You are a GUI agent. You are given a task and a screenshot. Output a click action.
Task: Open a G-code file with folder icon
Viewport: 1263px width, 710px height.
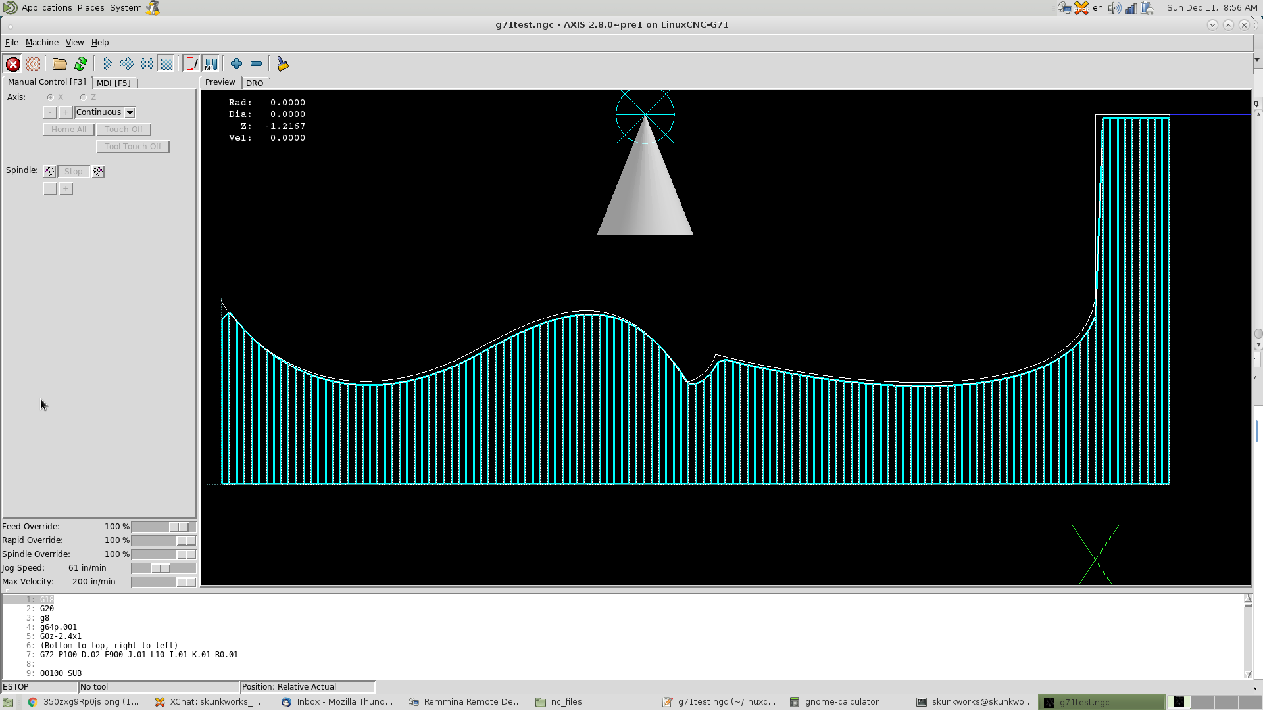[60, 64]
